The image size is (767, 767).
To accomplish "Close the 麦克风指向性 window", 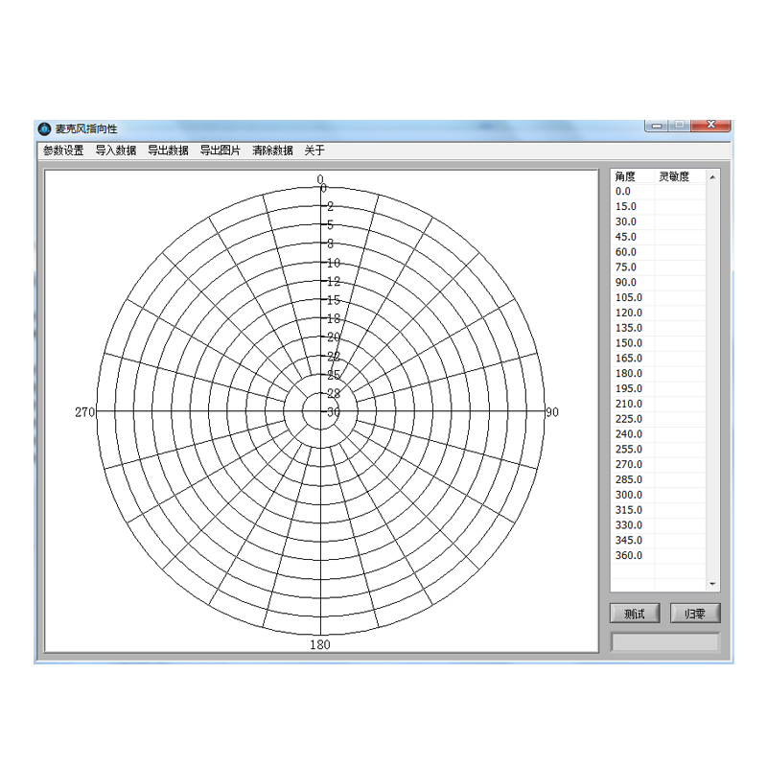I will [710, 126].
